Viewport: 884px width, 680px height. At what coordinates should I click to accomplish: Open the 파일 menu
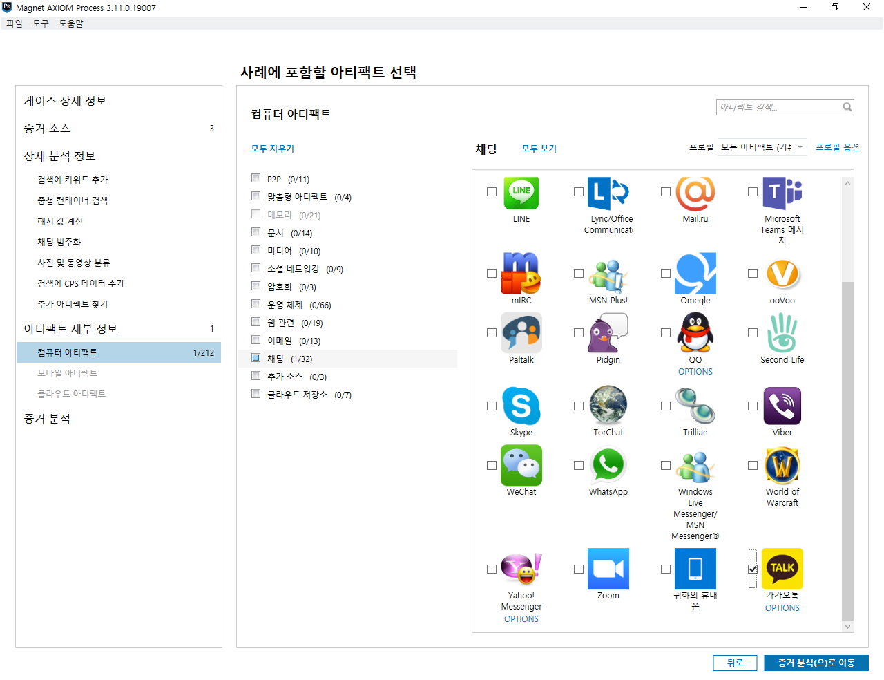(x=15, y=23)
